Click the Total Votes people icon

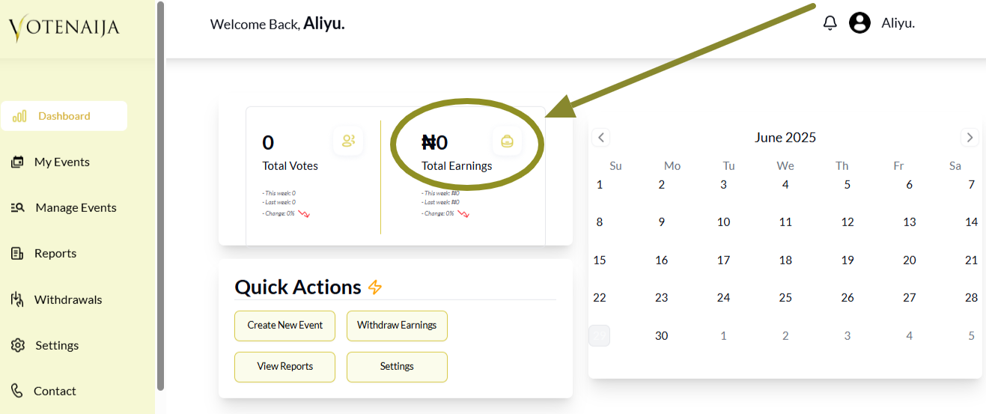pos(348,141)
